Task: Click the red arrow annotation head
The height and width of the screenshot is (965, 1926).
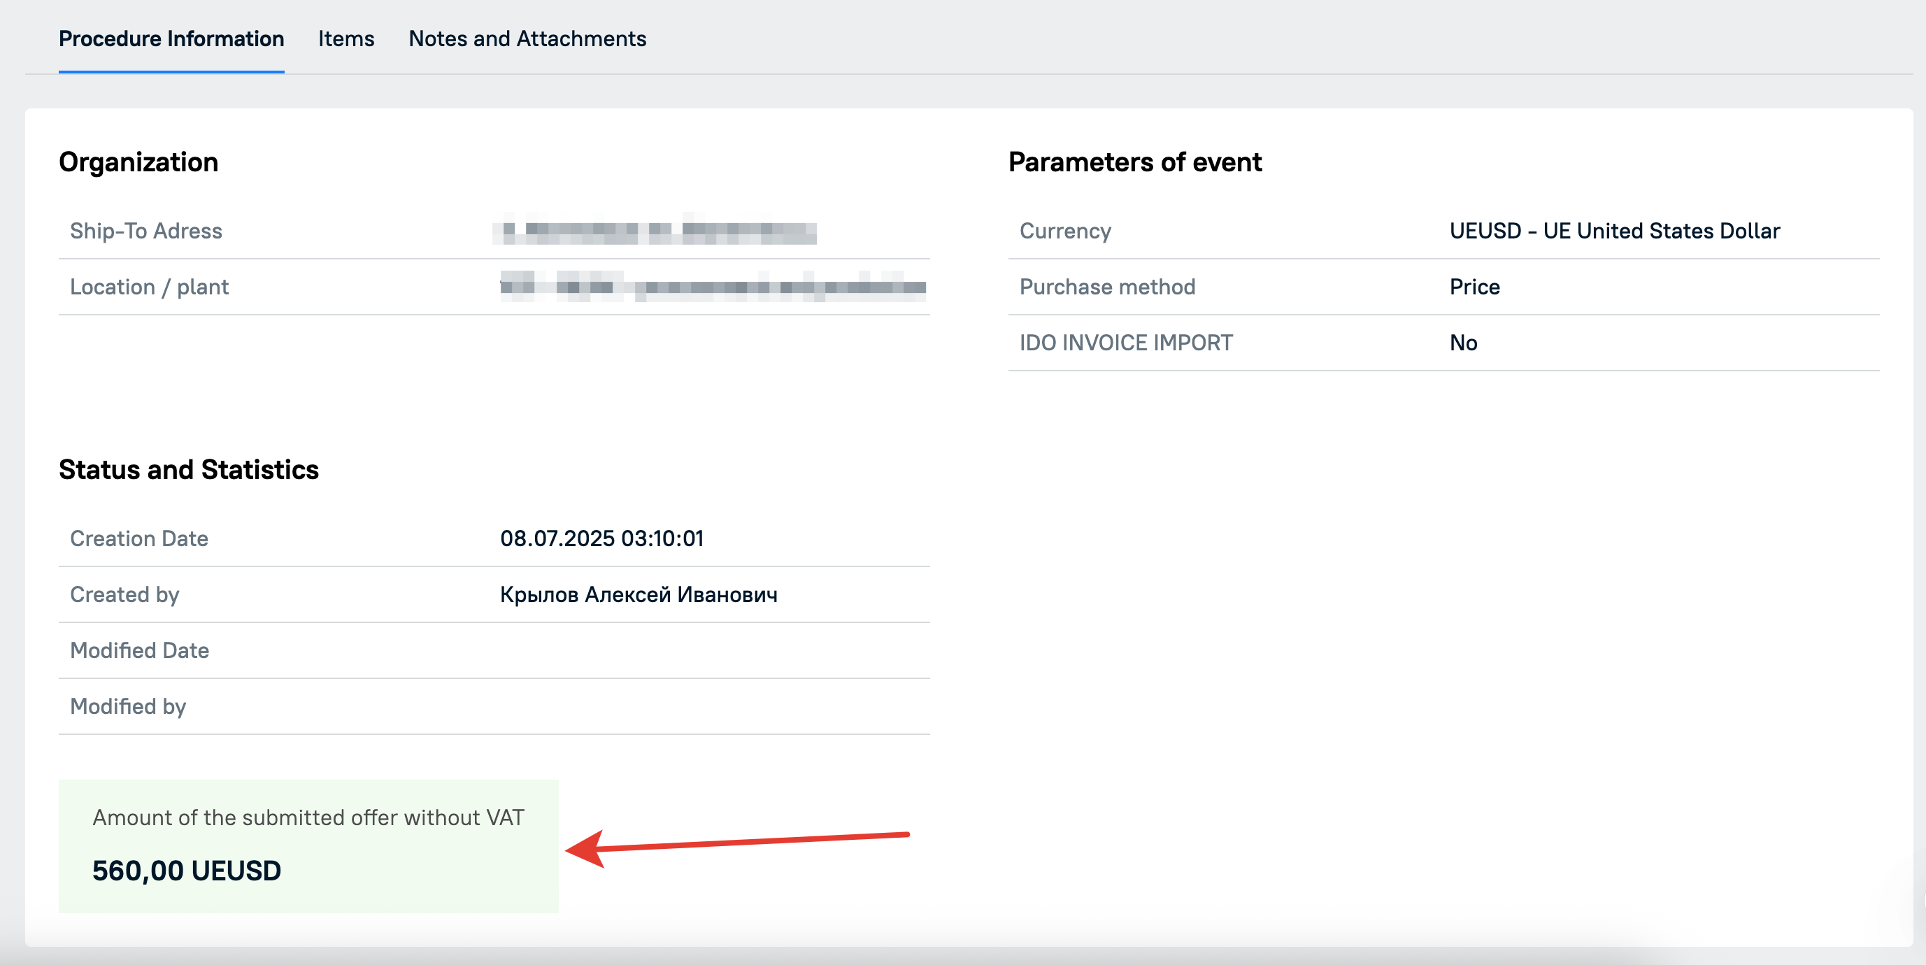Action: pos(585,849)
